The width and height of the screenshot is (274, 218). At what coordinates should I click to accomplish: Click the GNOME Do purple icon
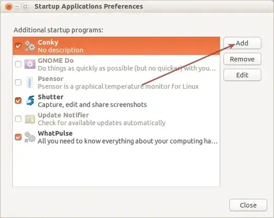coord(30,64)
